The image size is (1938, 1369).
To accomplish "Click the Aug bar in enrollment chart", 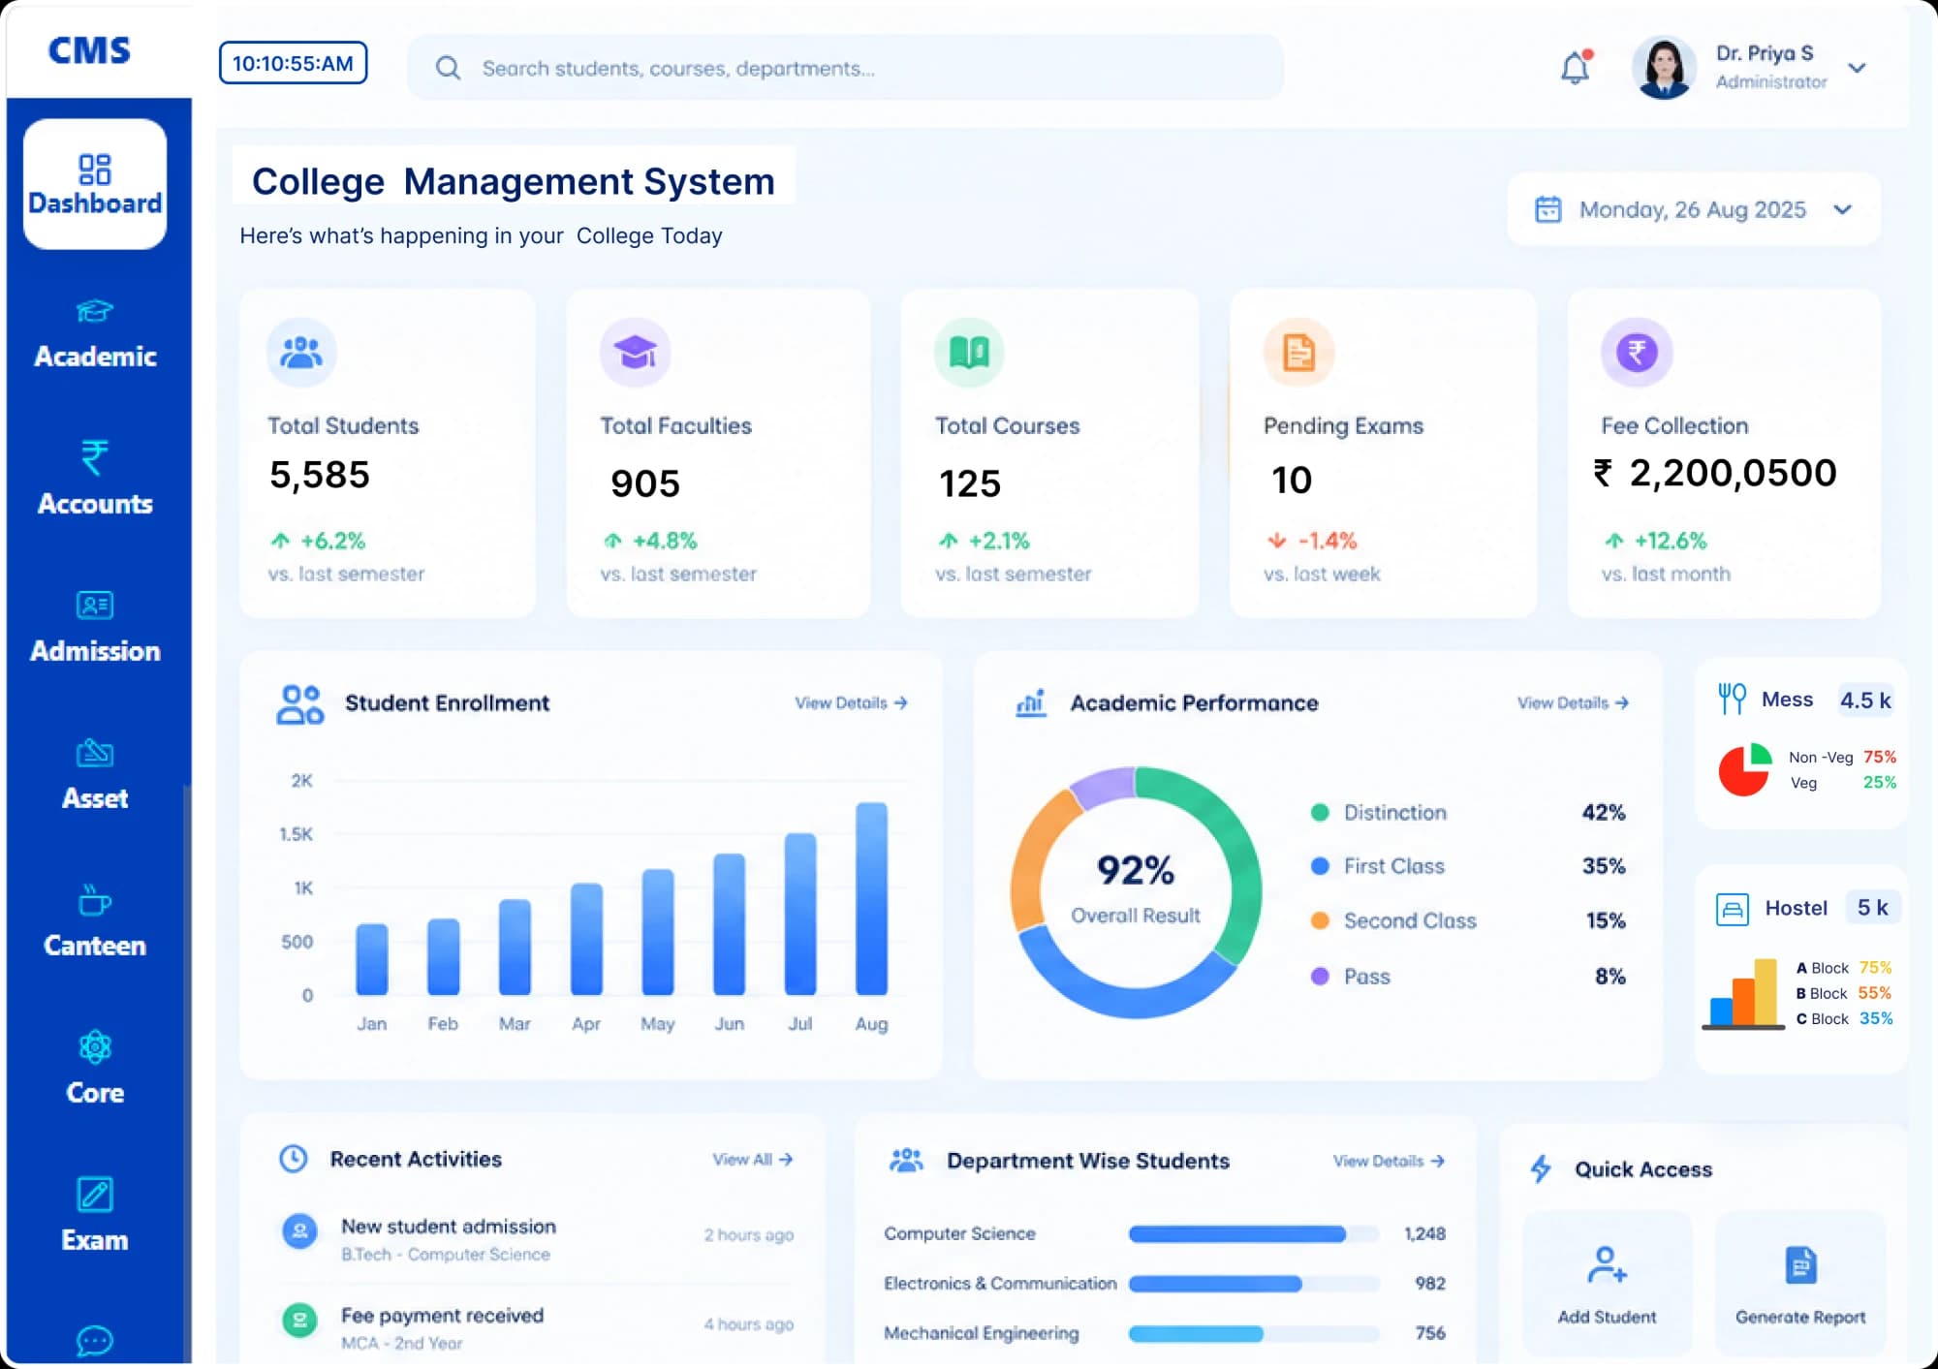I will pos(871,898).
